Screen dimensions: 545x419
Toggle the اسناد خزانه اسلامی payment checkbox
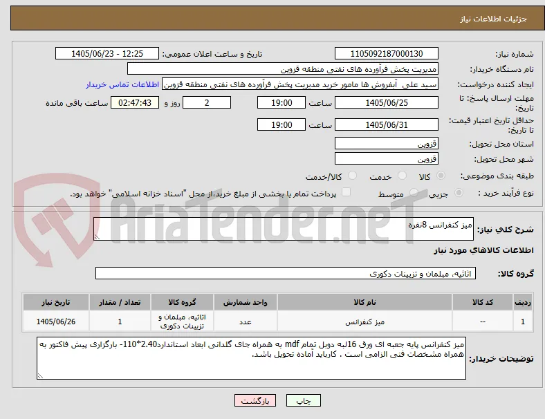click(x=346, y=192)
